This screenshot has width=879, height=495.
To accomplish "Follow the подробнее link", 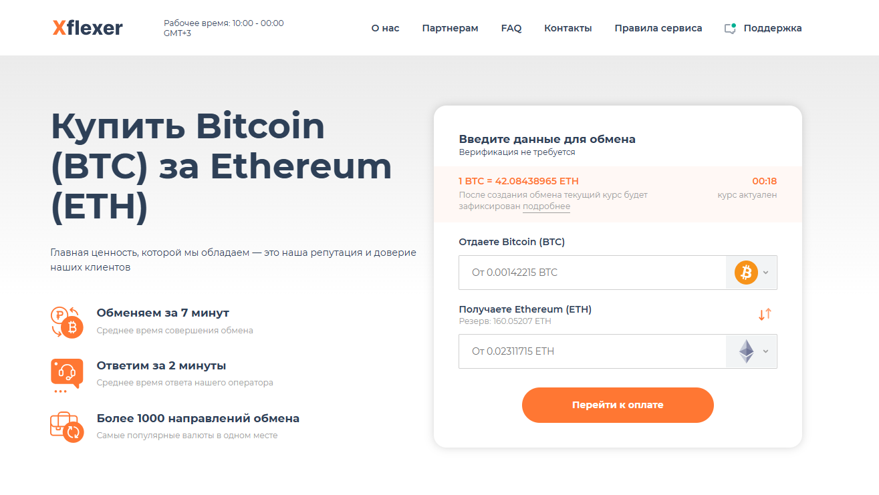I will tap(546, 207).
